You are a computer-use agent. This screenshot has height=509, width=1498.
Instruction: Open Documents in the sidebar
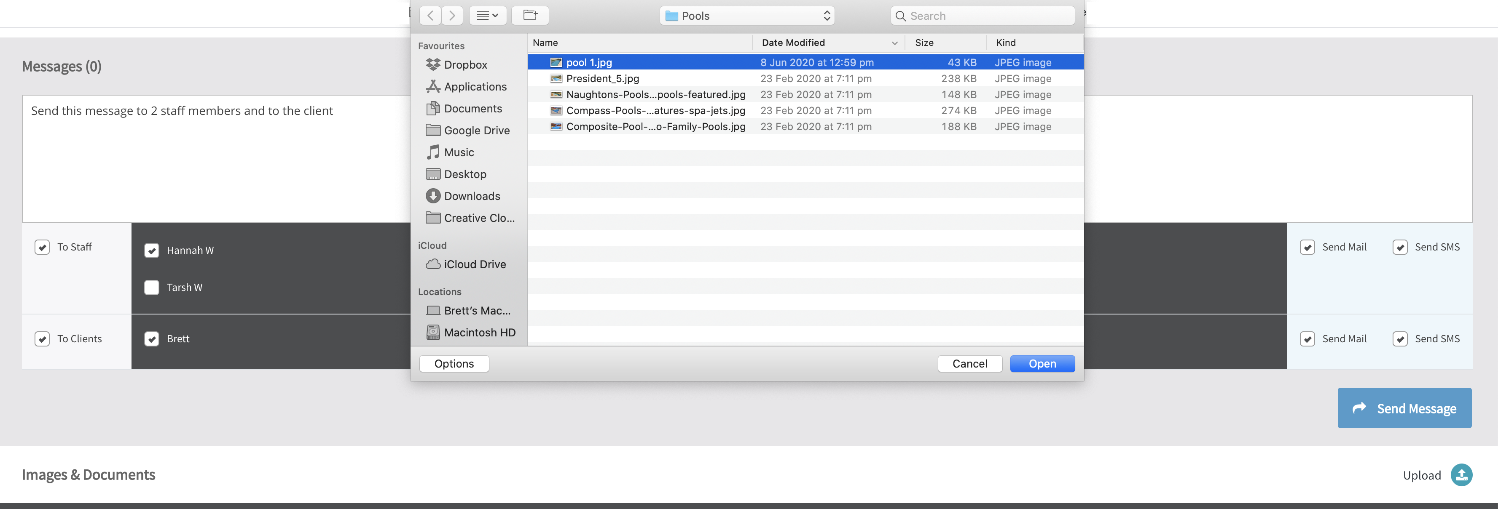click(464, 109)
